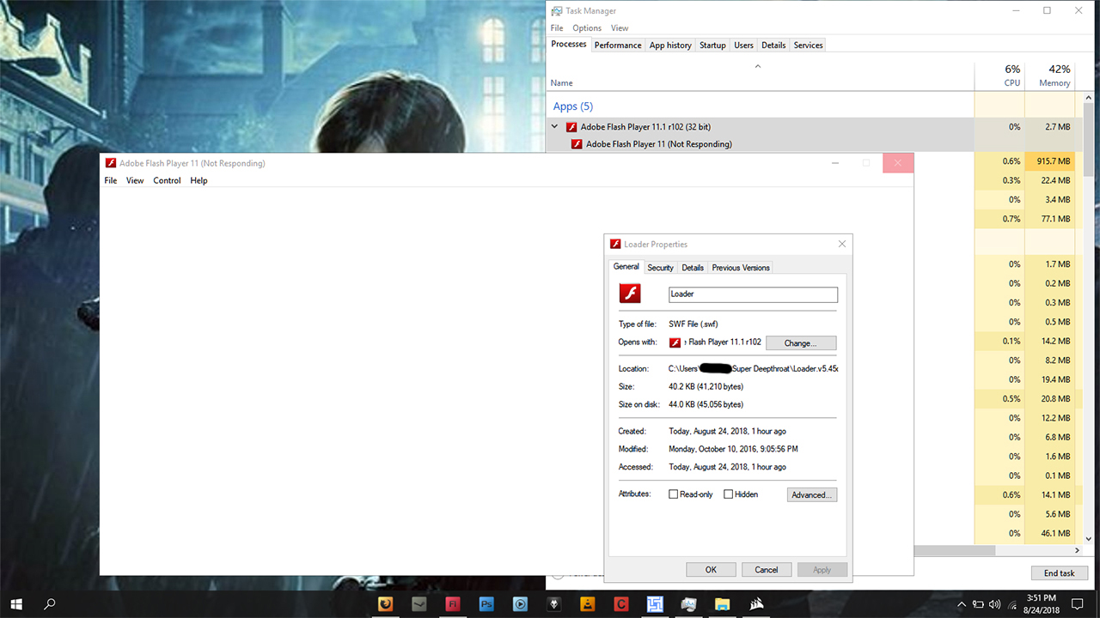The height and width of the screenshot is (618, 1100).
Task: Collapse the Adobe Flash Player process group
Action: pyautogui.click(x=554, y=125)
